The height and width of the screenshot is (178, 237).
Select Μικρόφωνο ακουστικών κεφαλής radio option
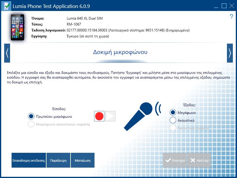point(31,124)
